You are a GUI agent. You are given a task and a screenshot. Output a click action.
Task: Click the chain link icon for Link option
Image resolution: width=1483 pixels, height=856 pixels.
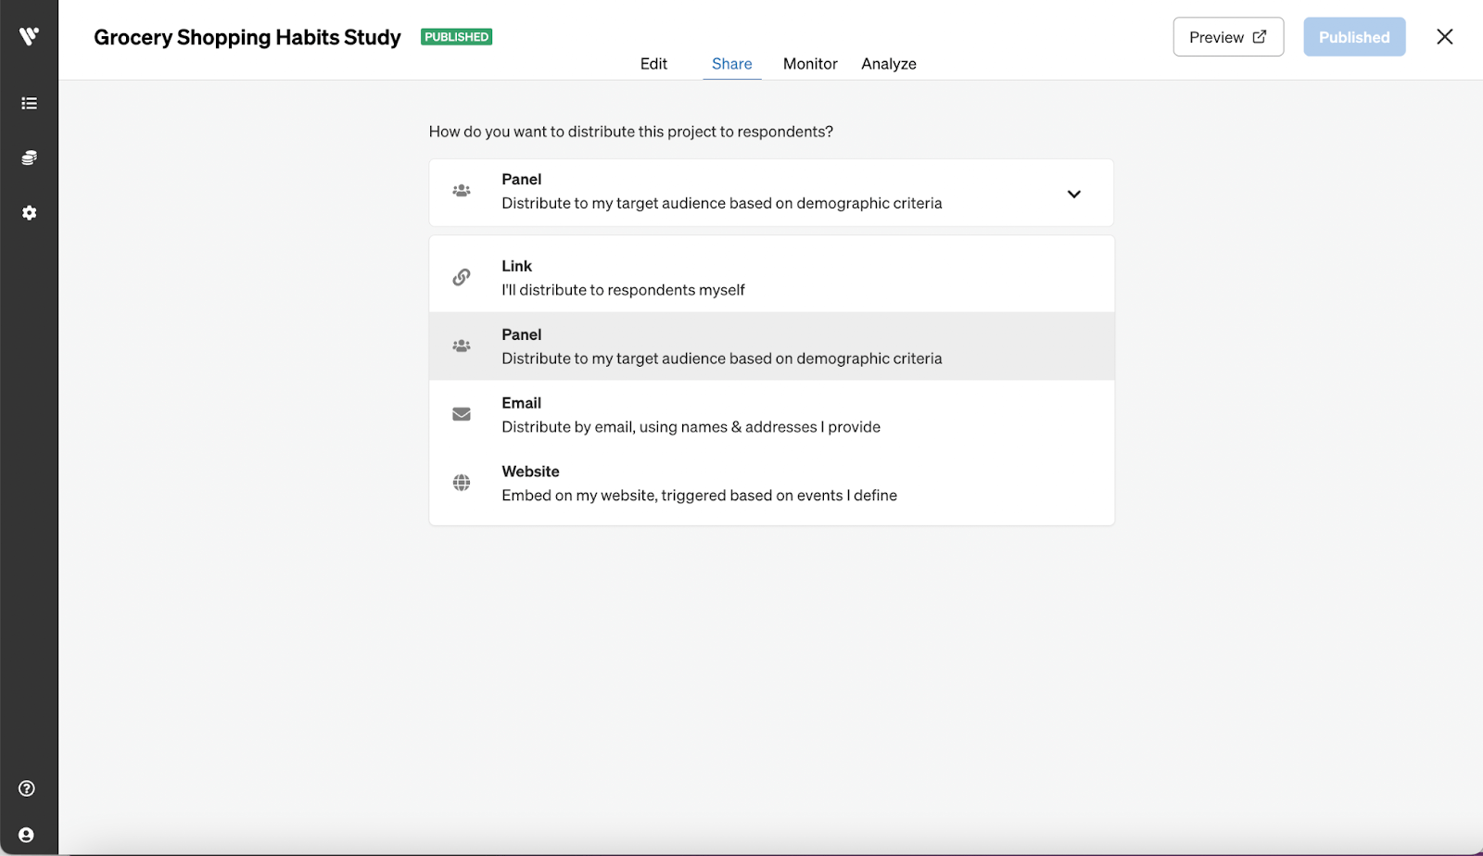(461, 277)
